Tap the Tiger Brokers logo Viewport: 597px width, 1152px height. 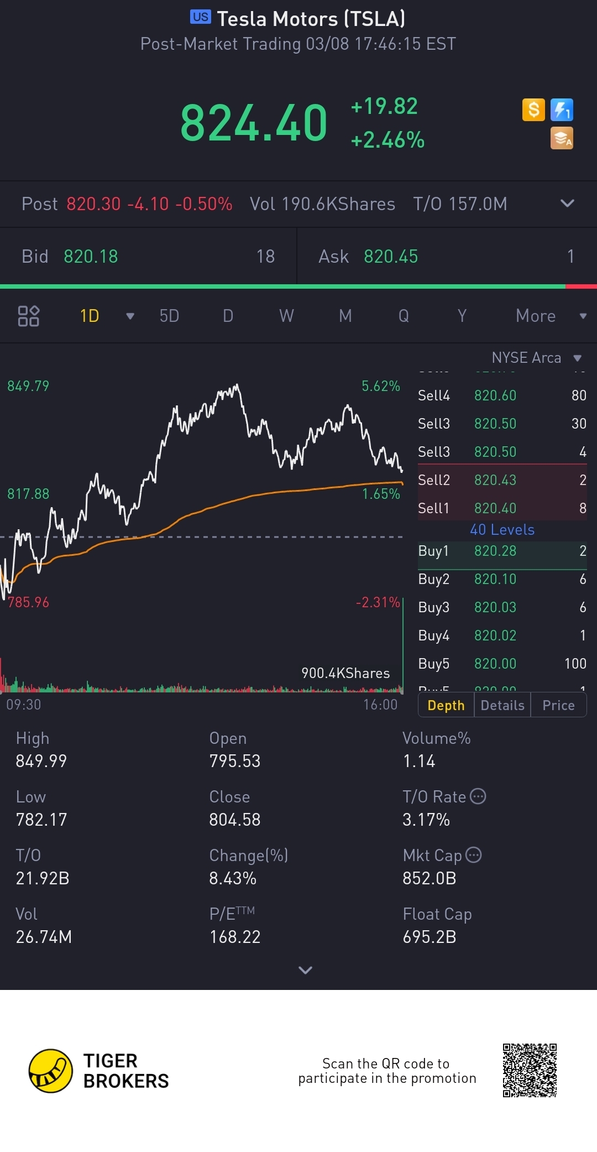[51, 1071]
